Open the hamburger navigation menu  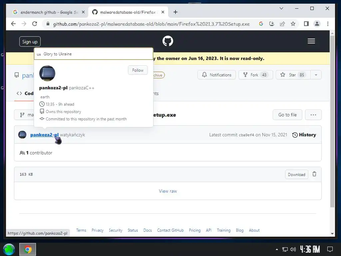pyautogui.click(x=311, y=41)
